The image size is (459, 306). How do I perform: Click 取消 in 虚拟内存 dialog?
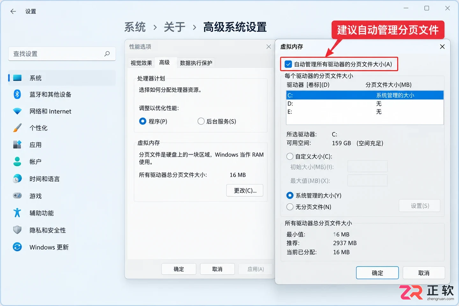coord(424,273)
